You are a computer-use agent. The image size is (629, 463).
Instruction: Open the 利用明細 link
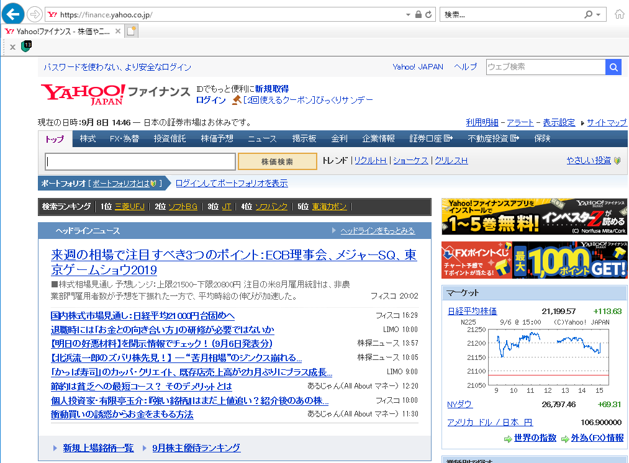tap(482, 123)
